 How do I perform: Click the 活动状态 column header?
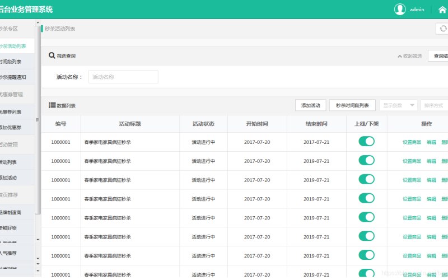pos(203,124)
